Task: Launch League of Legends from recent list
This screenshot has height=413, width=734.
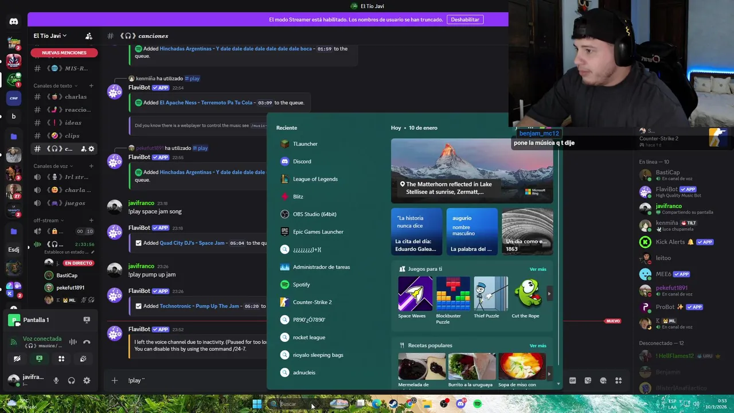Action: click(327, 179)
